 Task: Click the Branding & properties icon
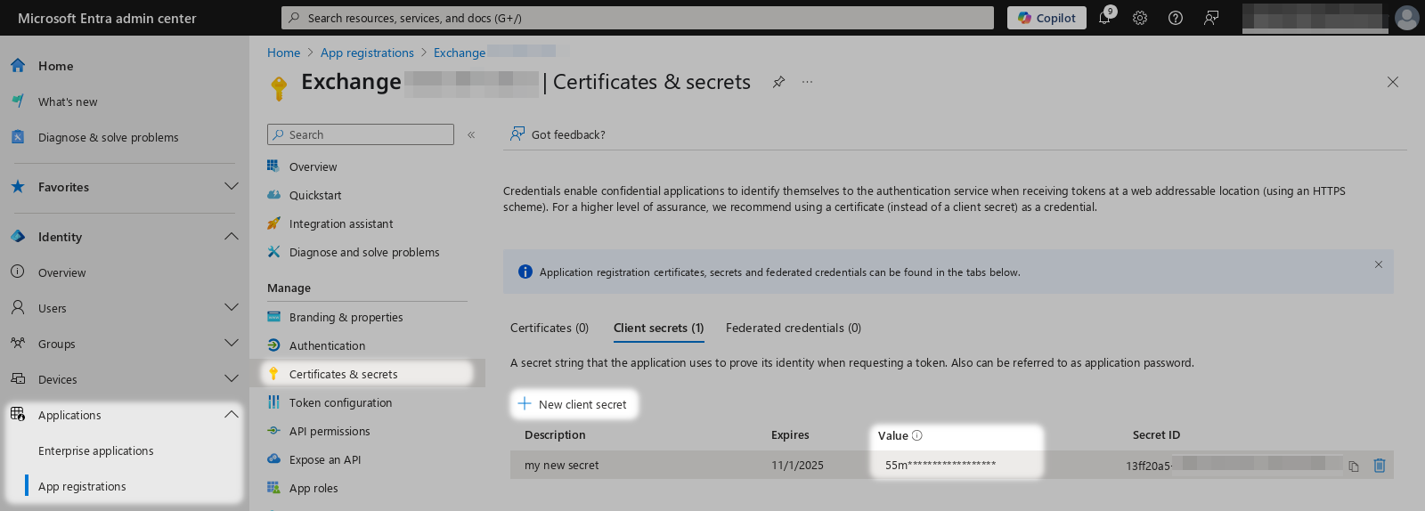pyautogui.click(x=273, y=317)
